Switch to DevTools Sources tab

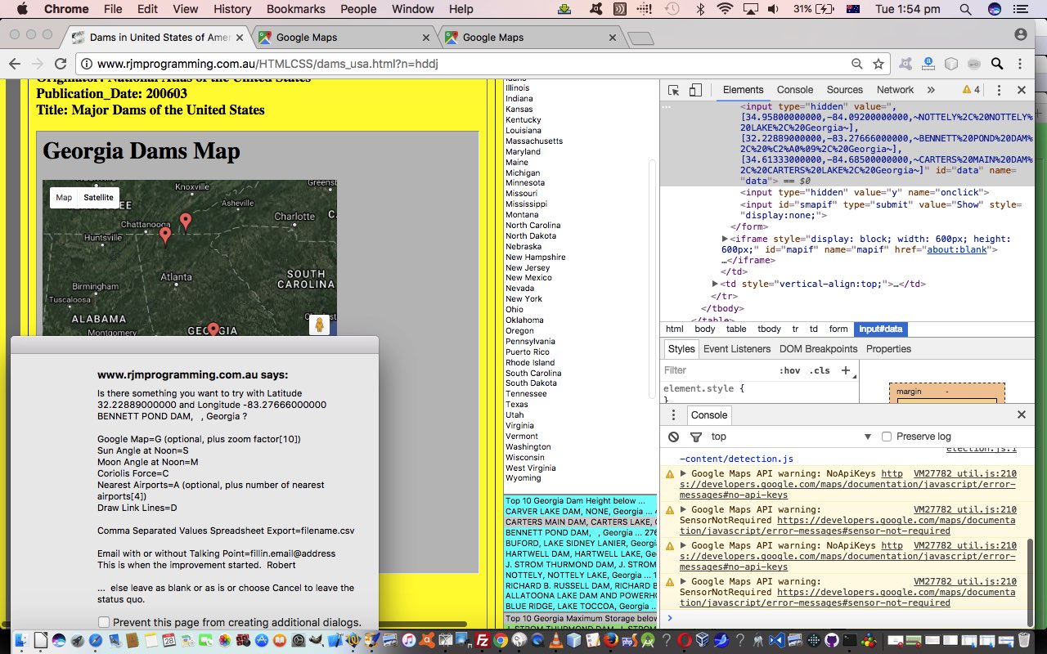pos(845,90)
